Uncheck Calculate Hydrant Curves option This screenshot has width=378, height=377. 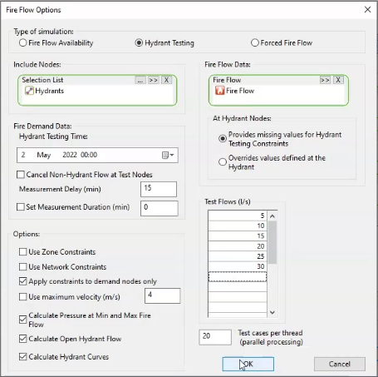(22, 357)
